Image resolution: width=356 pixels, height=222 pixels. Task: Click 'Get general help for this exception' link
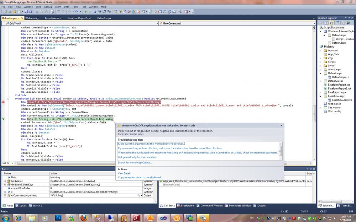[137, 157]
